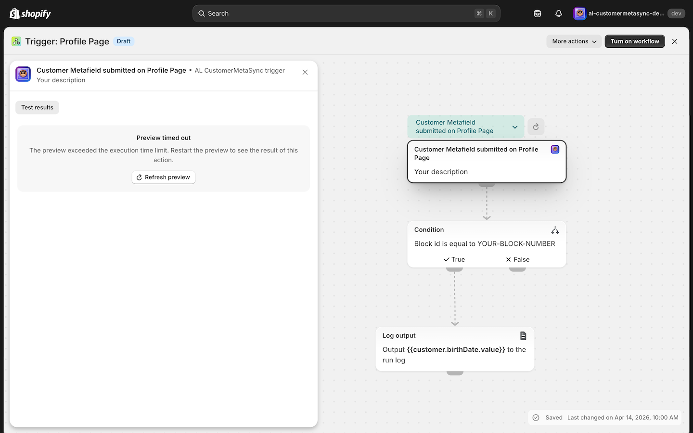Viewport: 693px width, 433px height.
Task: Close the workflow editor with X
Action: point(675,41)
